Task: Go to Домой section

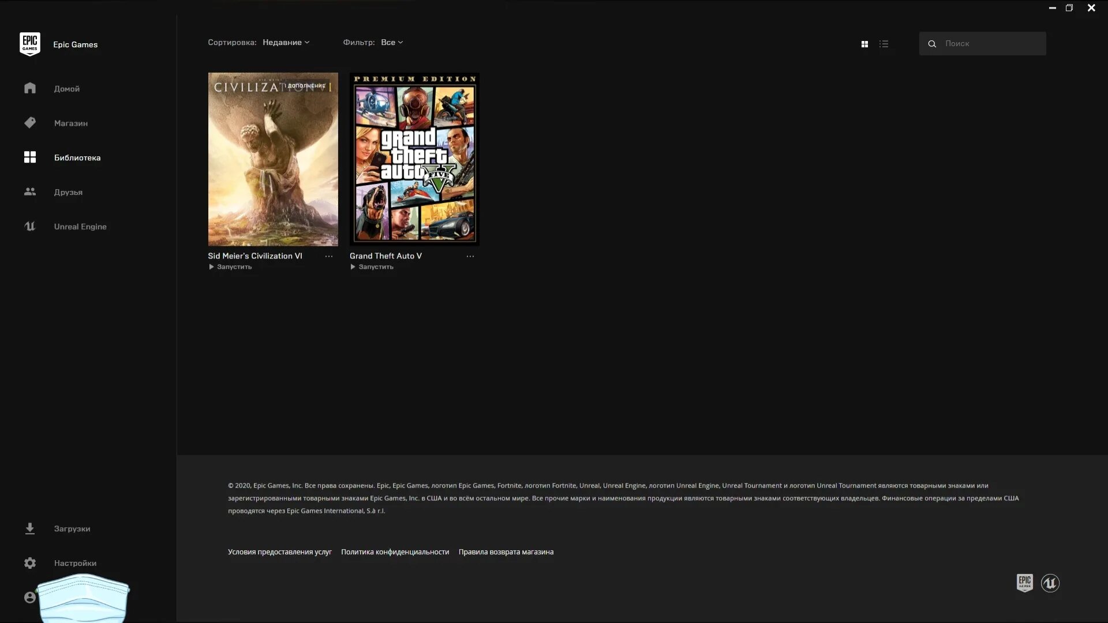Action: pyautogui.click(x=67, y=89)
